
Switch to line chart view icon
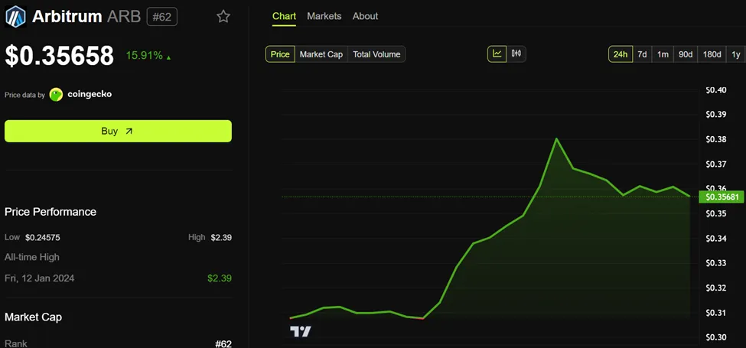coord(497,54)
